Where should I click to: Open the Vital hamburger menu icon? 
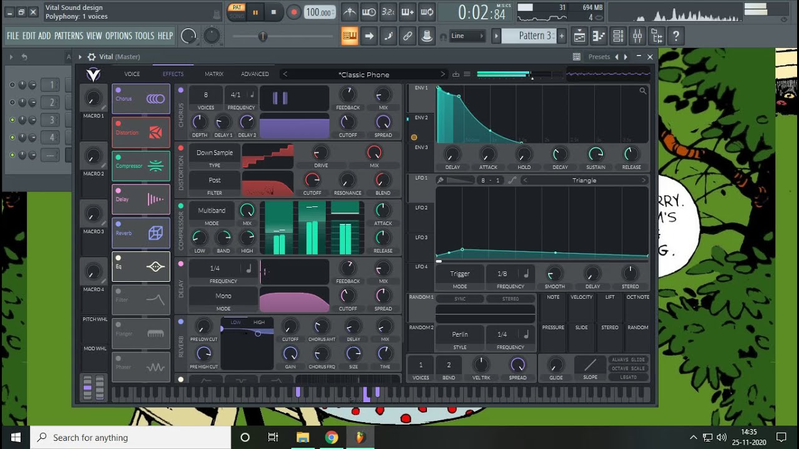tap(466, 74)
